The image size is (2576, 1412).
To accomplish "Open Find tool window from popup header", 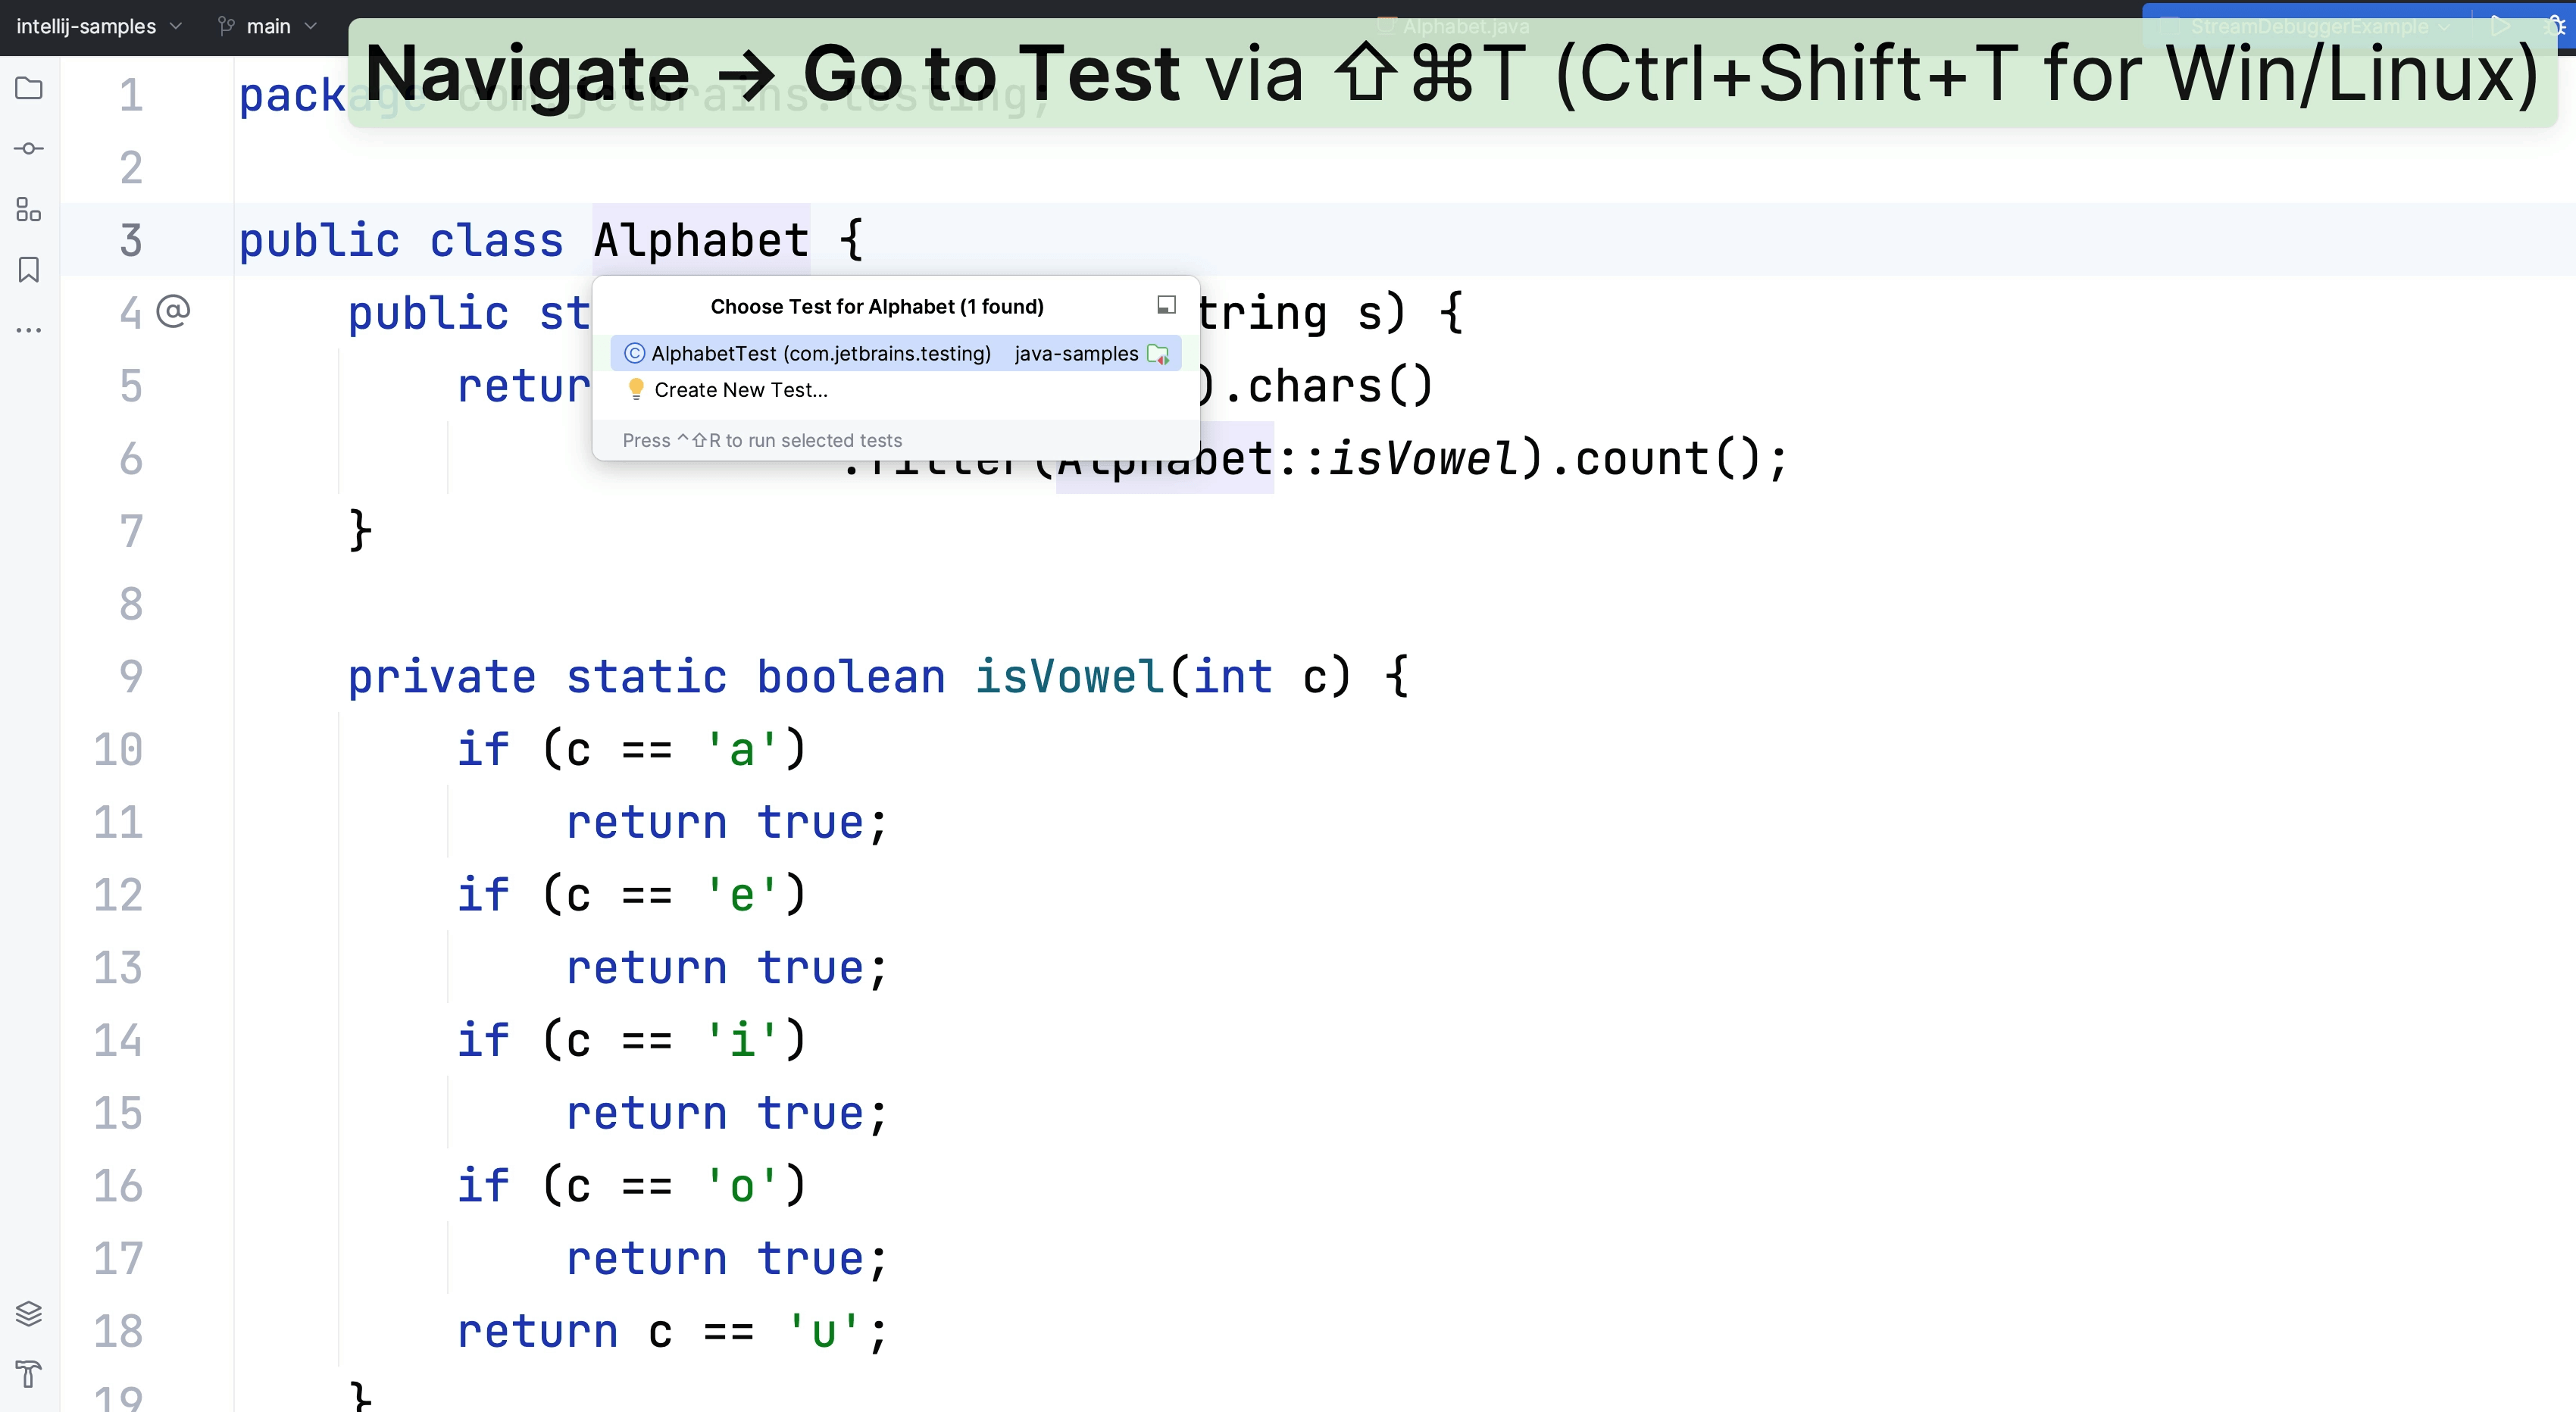I will click(1166, 305).
